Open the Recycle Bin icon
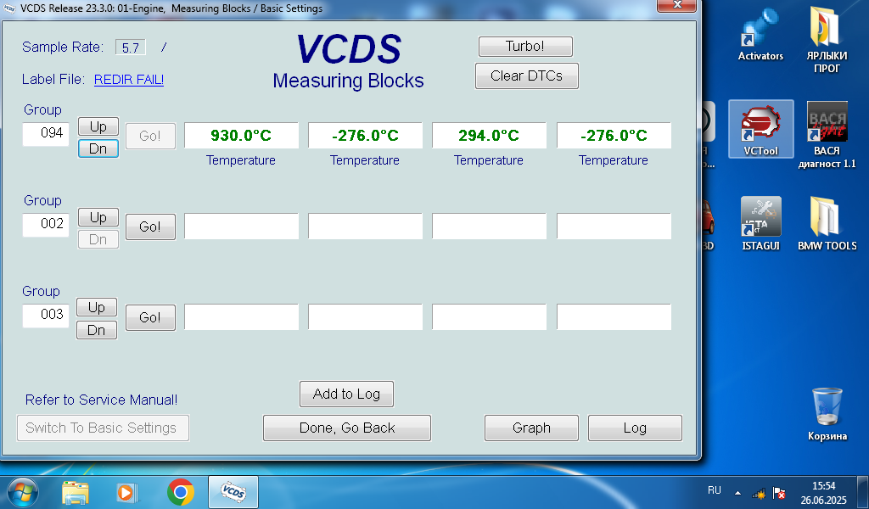This screenshot has width=869, height=509. 827,414
